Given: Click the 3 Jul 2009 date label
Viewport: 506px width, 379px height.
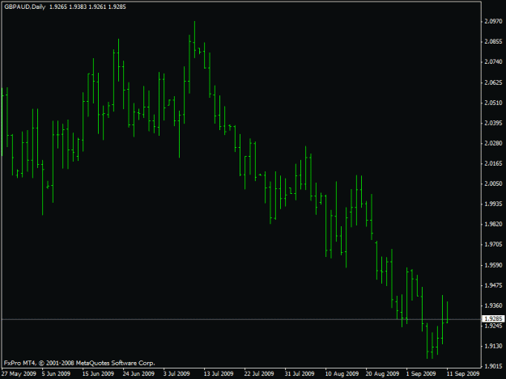Looking at the screenshot, I should pyautogui.click(x=176, y=373).
